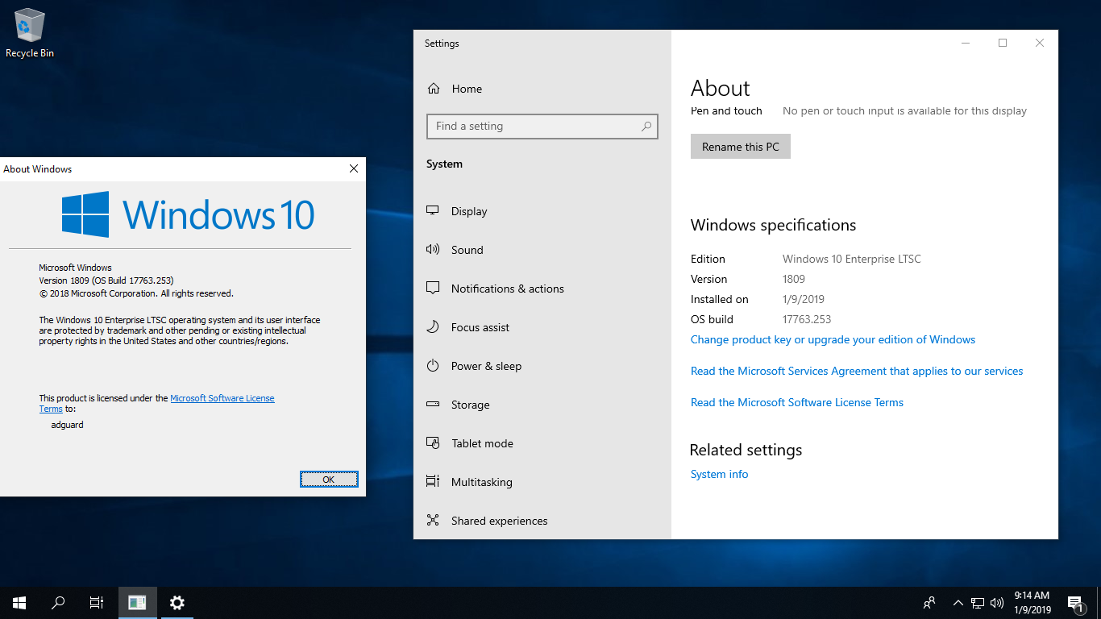
Task: Close the About Windows dialog
Action: click(353, 169)
